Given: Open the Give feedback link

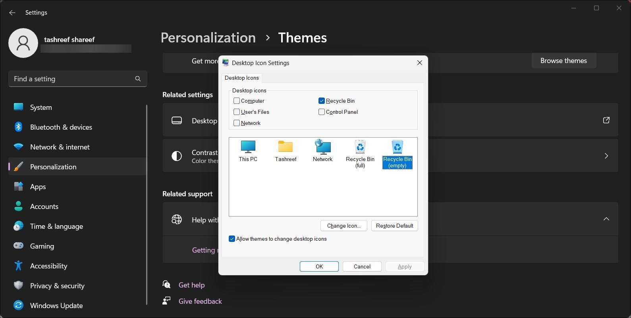Looking at the screenshot, I should [200, 301].
